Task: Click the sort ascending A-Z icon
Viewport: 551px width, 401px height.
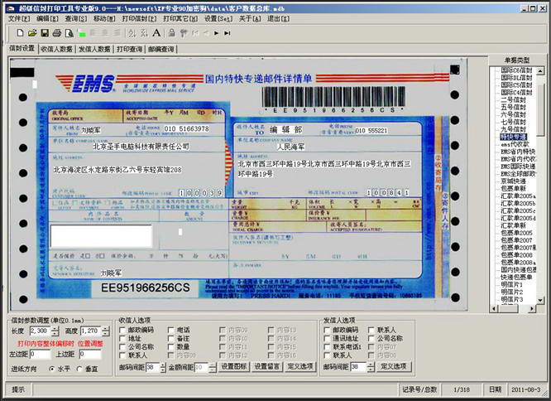Action: click(x=132, y=33)
